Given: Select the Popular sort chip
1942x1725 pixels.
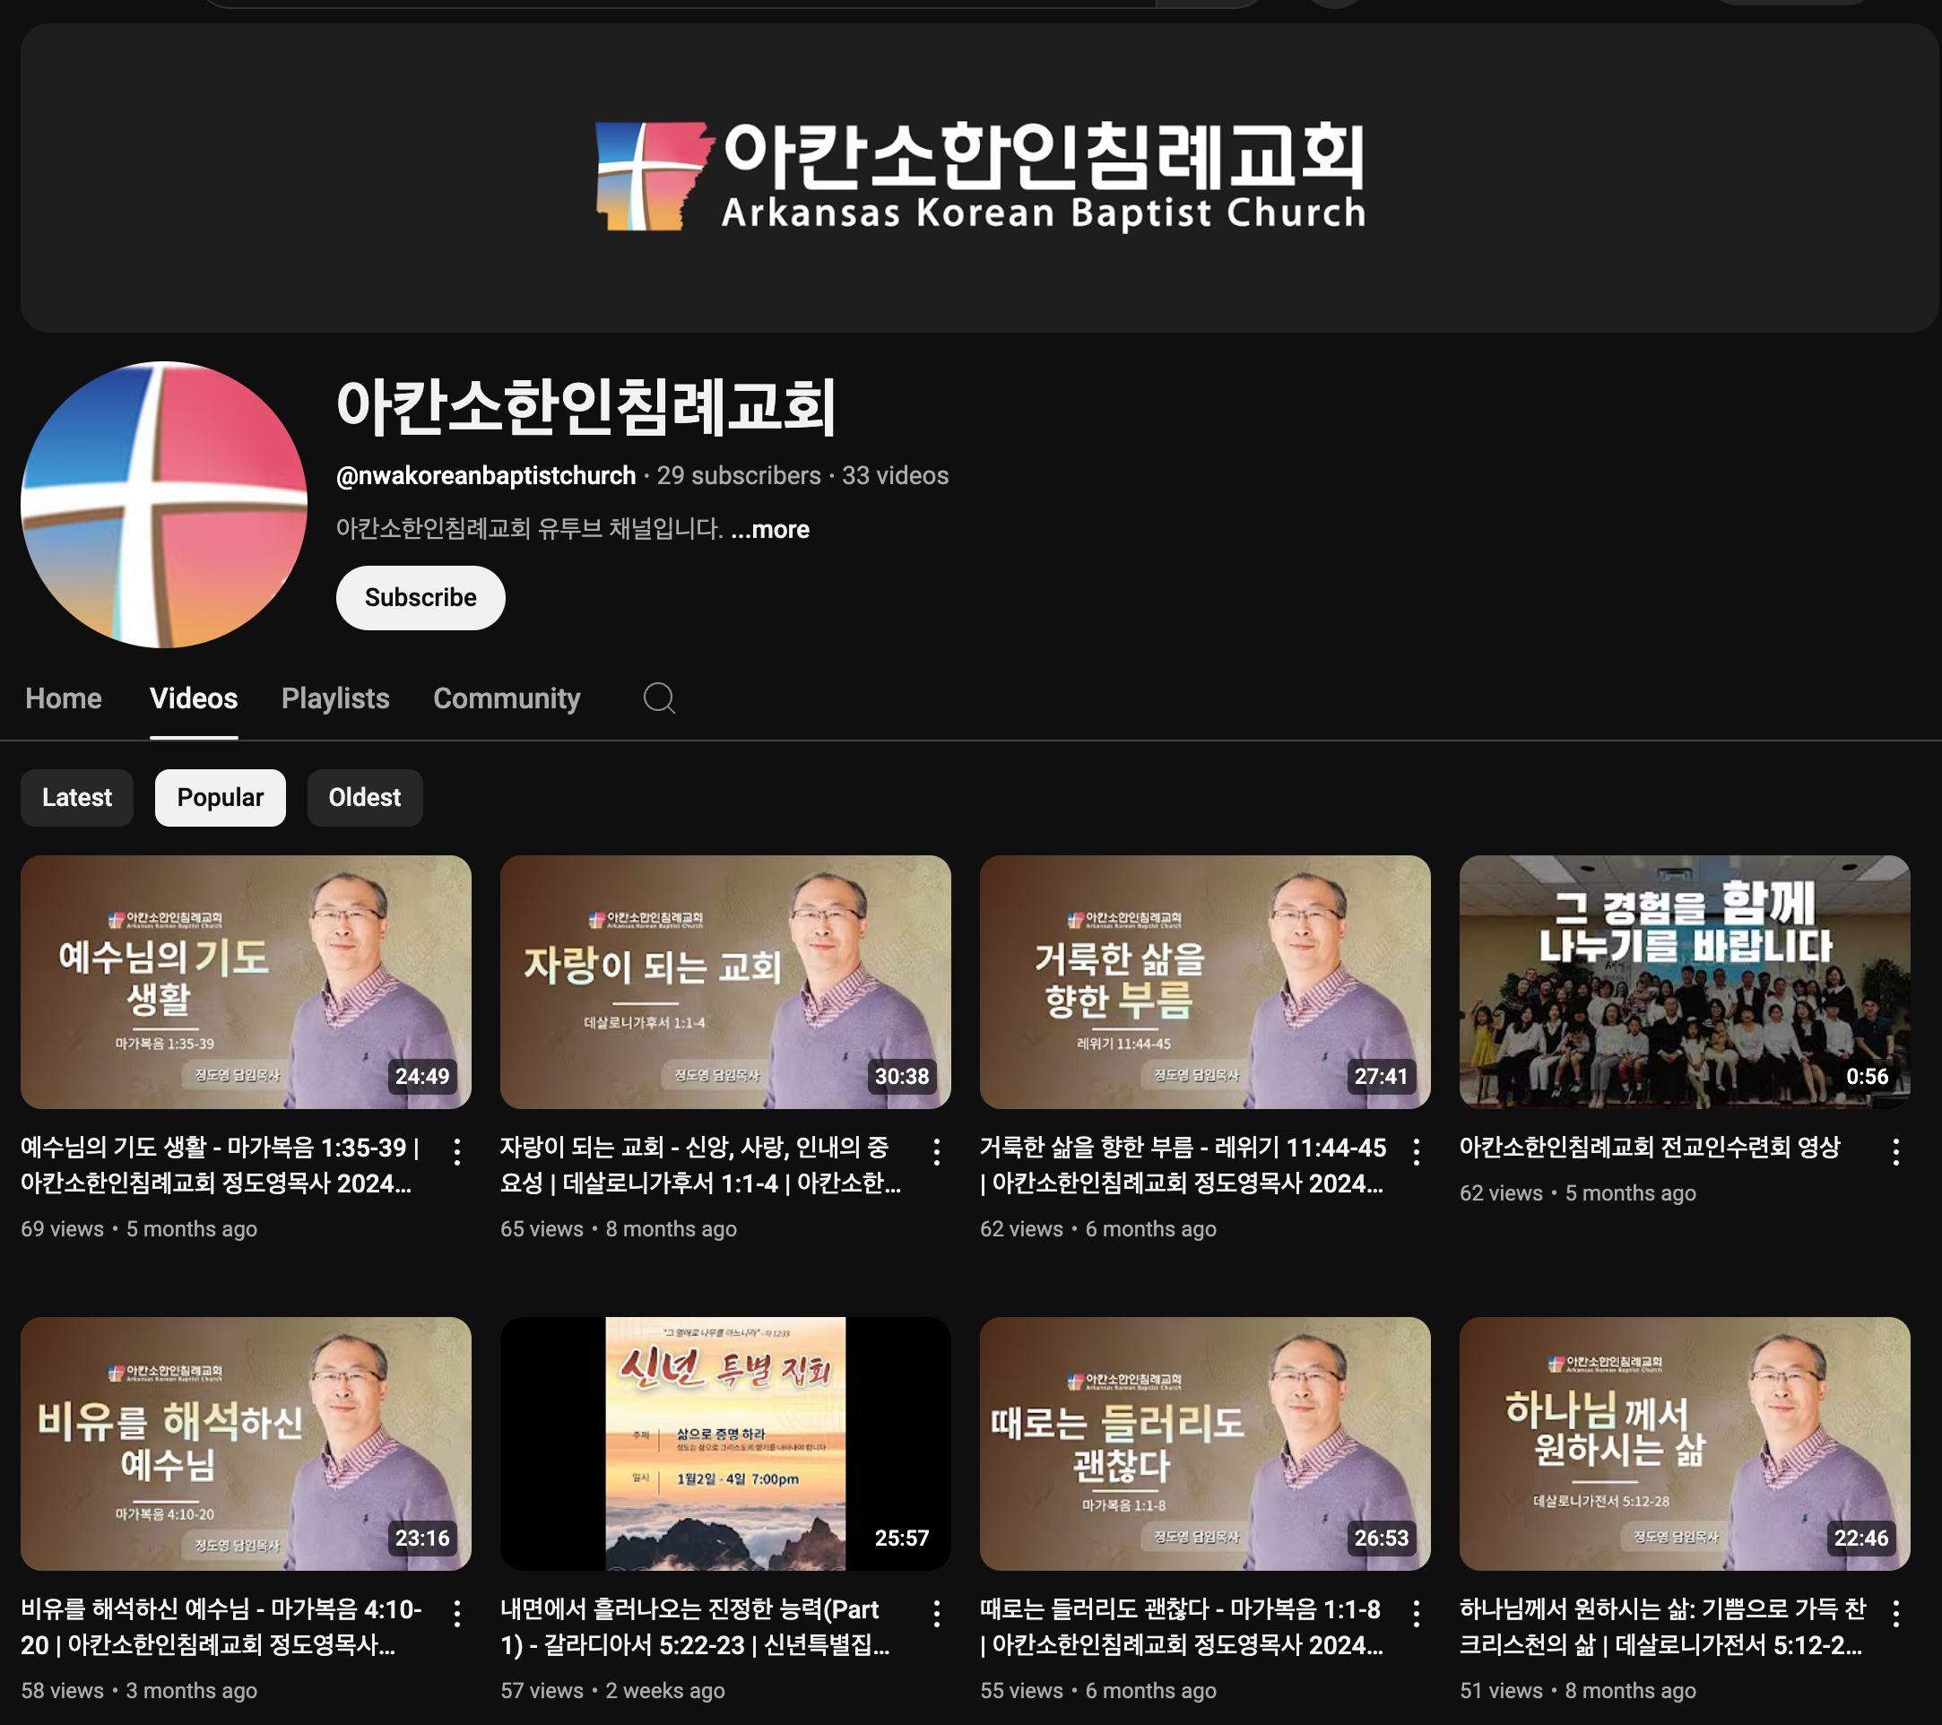Looking at the screenshot, I should click(220, 797).
